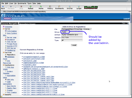Open the Forward history dropdown arrow
The width and height of the screenshot is (132, 98).
click(x=15, y=7)
